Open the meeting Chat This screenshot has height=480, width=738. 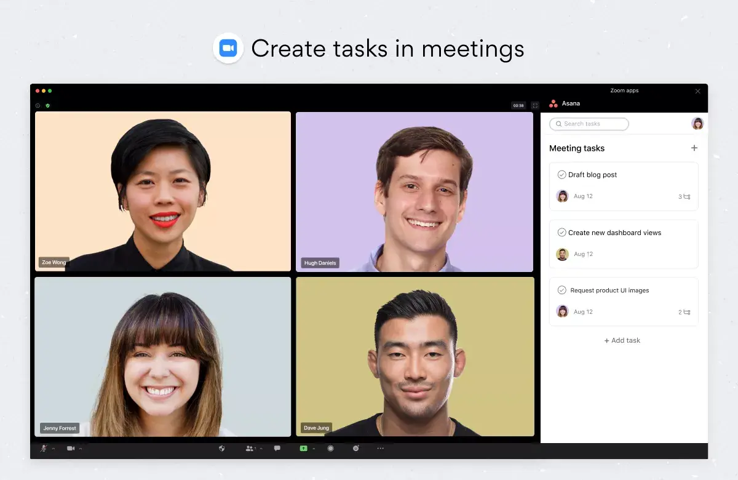click(277, 449)
